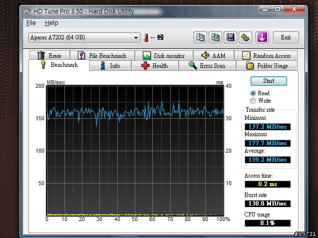318x238 pixels.
Task: Click the yellow folder icon for Folder Usage
Action: 250,65
